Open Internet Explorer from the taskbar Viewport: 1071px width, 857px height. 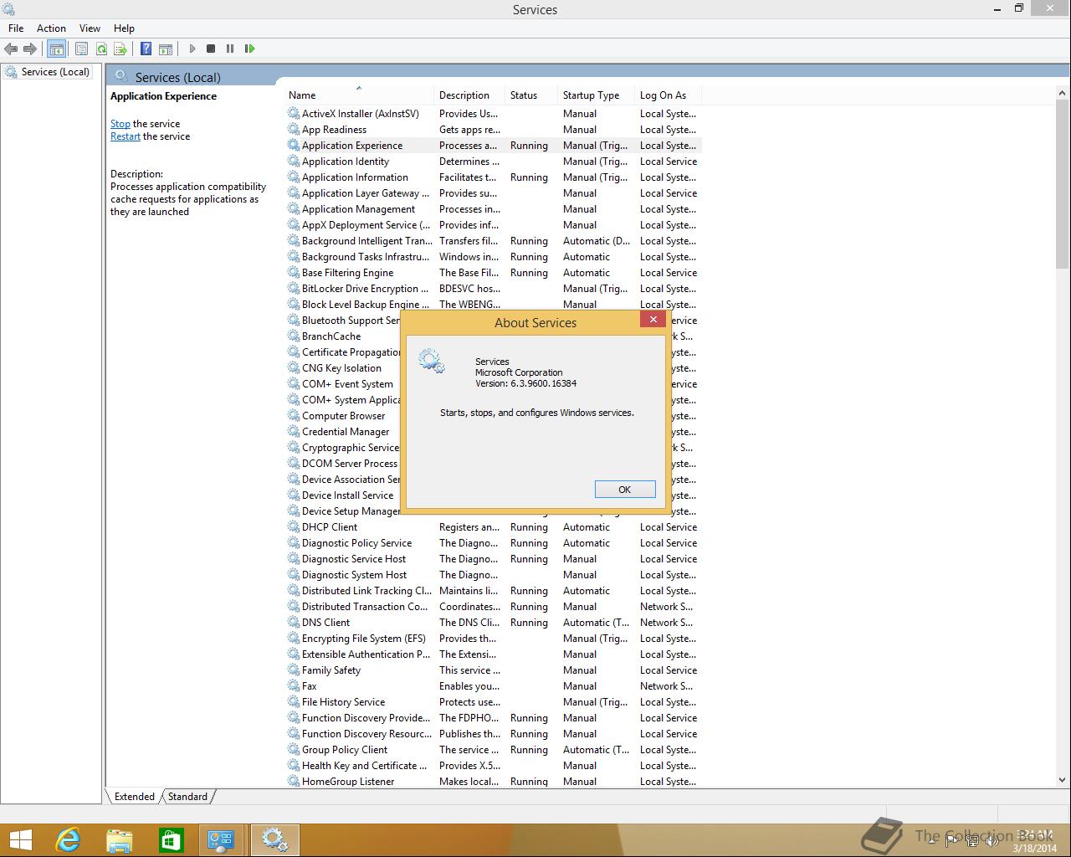[68, 840]
